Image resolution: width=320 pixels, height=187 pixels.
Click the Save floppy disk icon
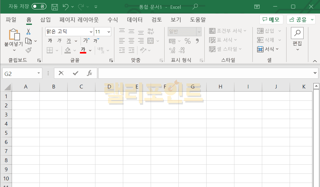(54, 7)
